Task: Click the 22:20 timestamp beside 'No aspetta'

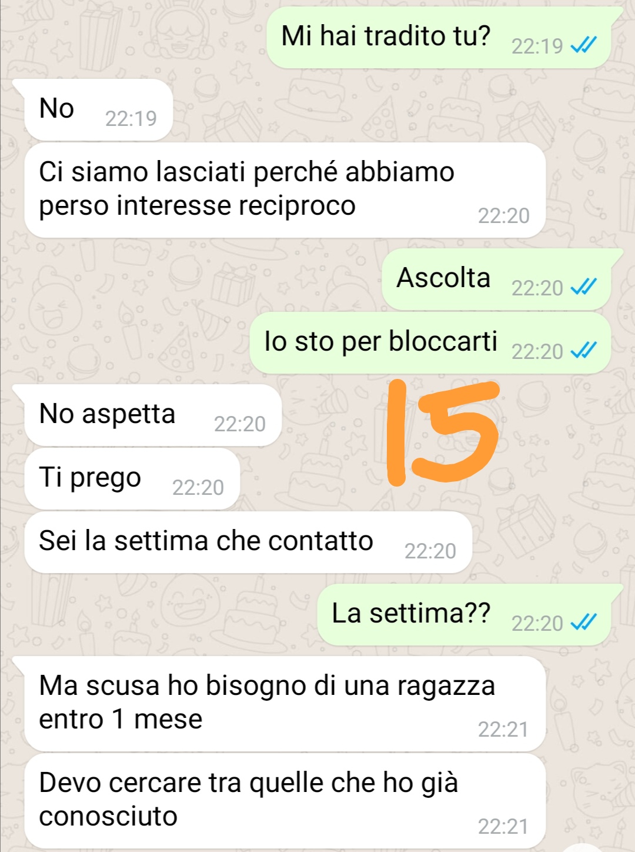Action: click(x=239, y=424)
